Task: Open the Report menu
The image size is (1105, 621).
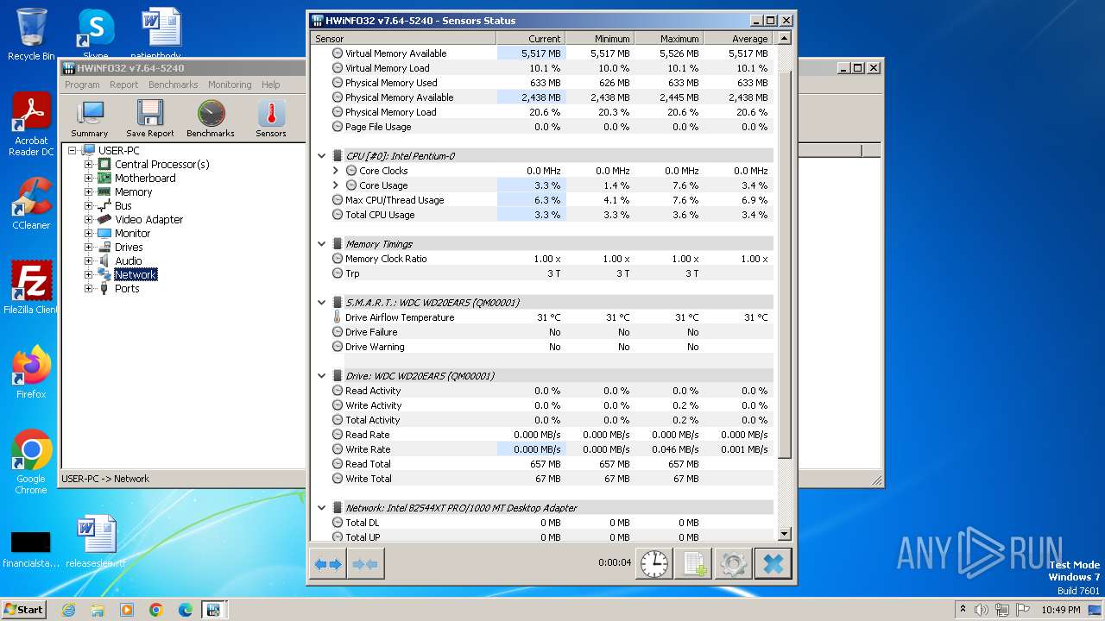Action: click(123, 85)
